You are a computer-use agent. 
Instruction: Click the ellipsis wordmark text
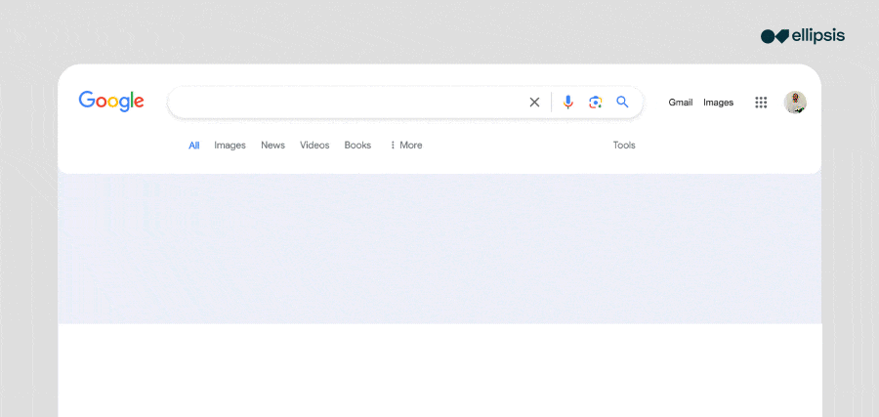pos(818,36)
